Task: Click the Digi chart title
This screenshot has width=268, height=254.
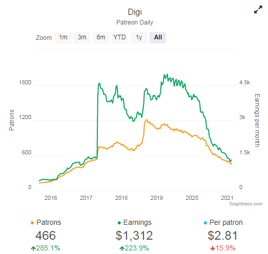Action: tap(135, 12)
